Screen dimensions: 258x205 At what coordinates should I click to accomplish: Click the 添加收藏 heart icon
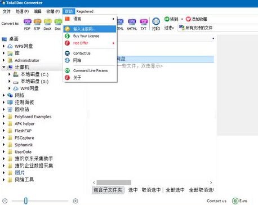[x=188, y=19]
